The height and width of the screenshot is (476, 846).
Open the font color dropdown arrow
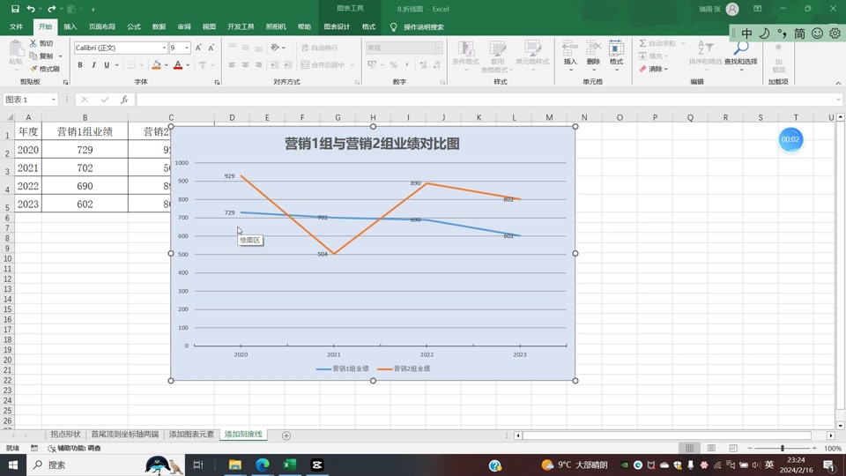tap(188, 64)
